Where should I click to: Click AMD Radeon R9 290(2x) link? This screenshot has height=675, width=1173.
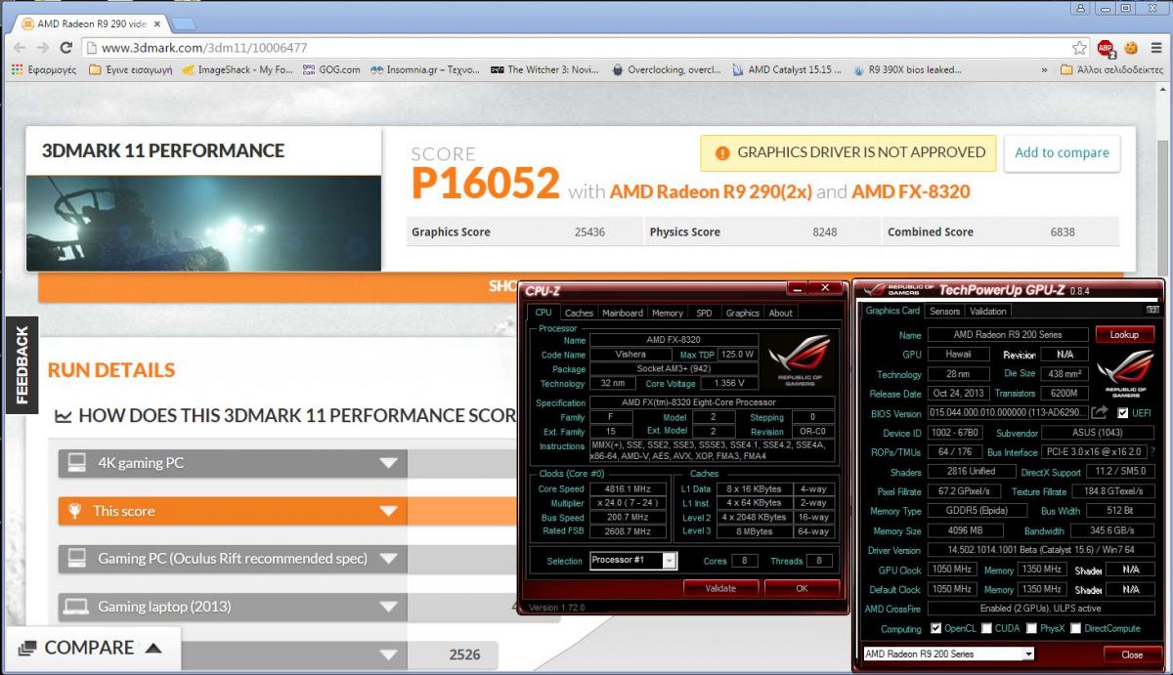(711, 191)
